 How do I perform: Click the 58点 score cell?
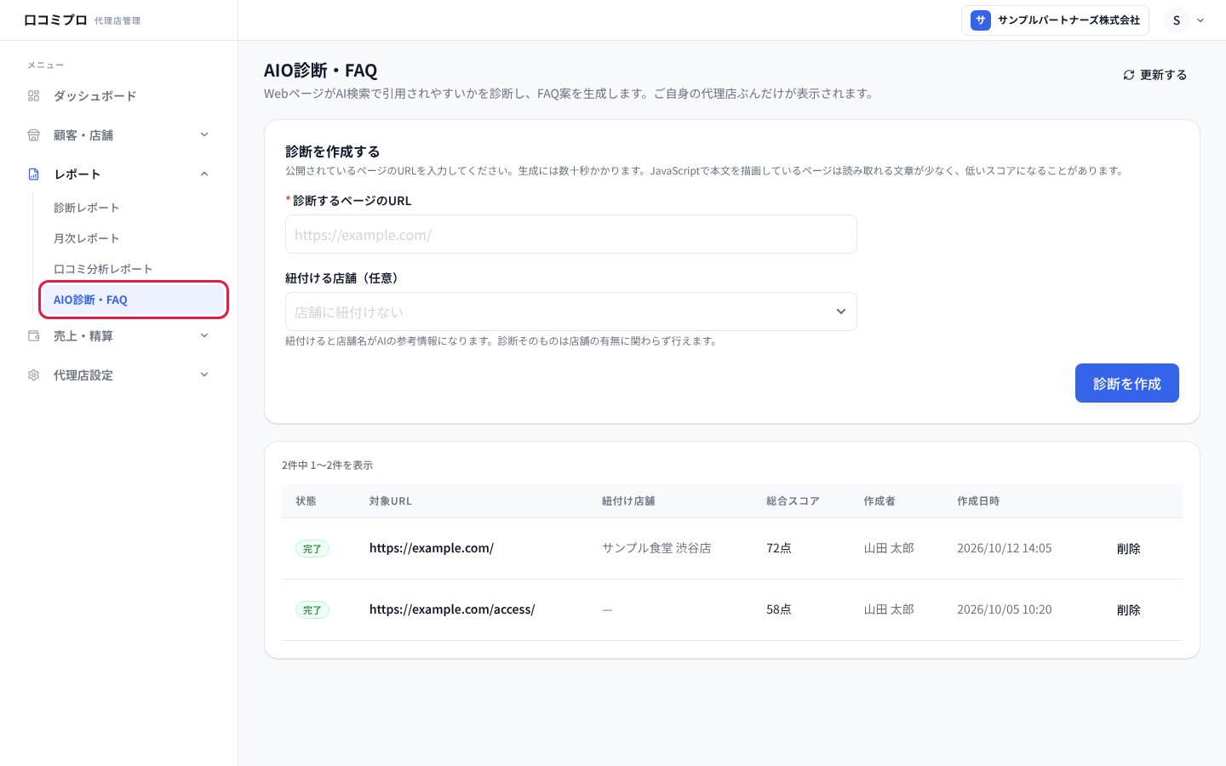[x=779, y=609]
